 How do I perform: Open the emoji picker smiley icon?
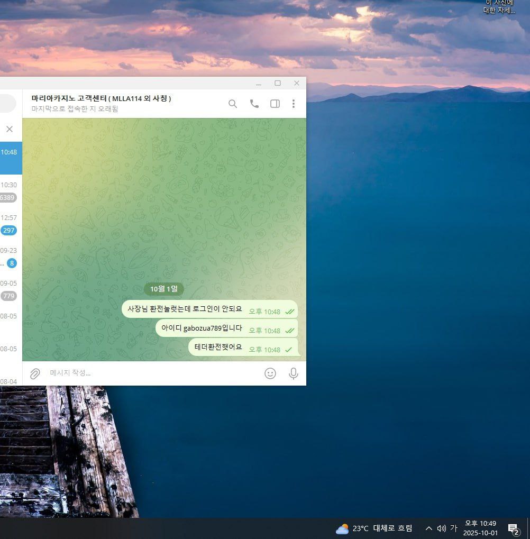click(x=270, y=373)
